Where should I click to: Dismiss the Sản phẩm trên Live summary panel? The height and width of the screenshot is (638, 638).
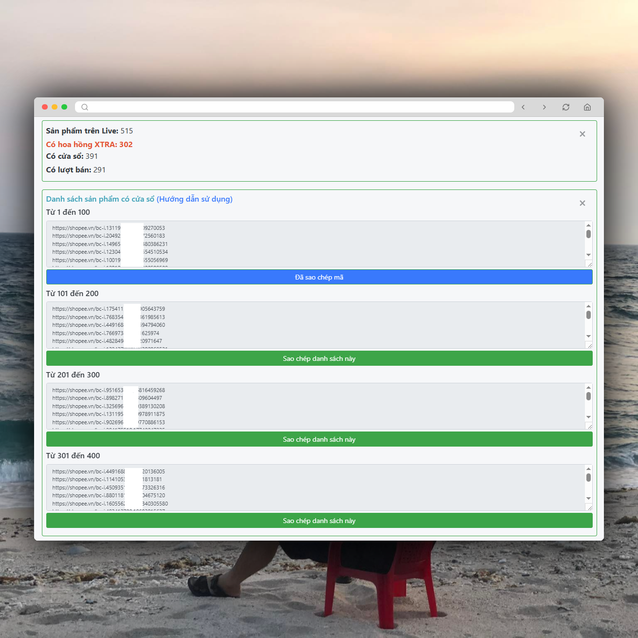582,134
